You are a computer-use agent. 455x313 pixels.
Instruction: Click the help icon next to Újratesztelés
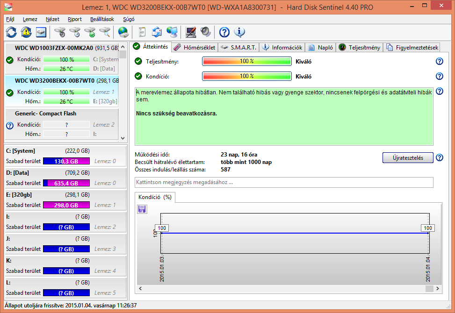440,157
